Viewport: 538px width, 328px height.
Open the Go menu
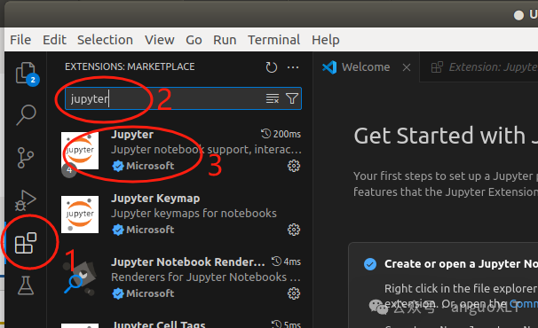click(194, 40)
